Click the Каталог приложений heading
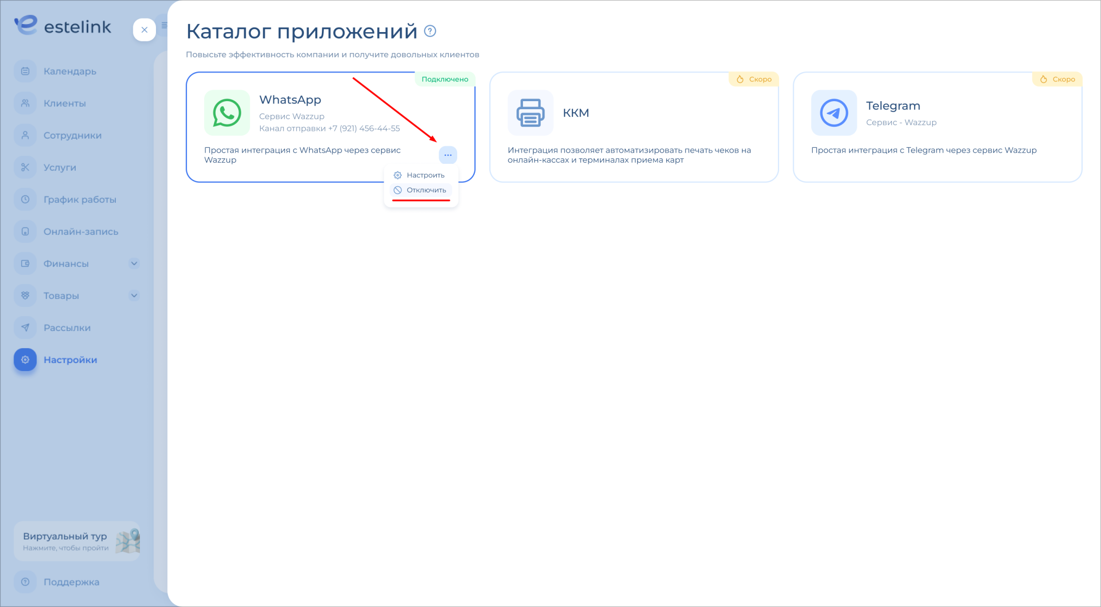The height and width of the screenshot is (607, 1101). [301, 31]
